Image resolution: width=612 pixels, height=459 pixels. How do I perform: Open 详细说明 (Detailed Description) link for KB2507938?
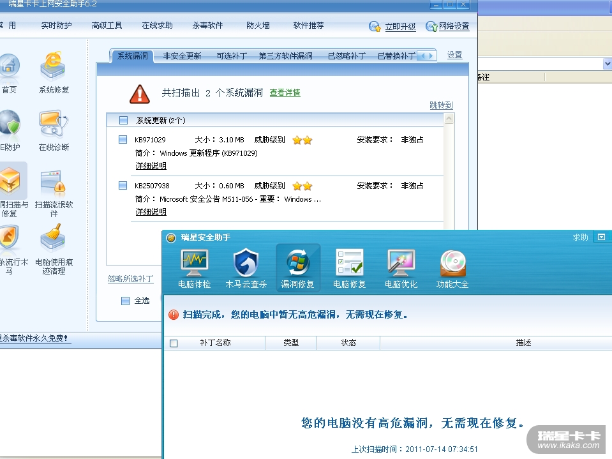(x=151, y=212)
